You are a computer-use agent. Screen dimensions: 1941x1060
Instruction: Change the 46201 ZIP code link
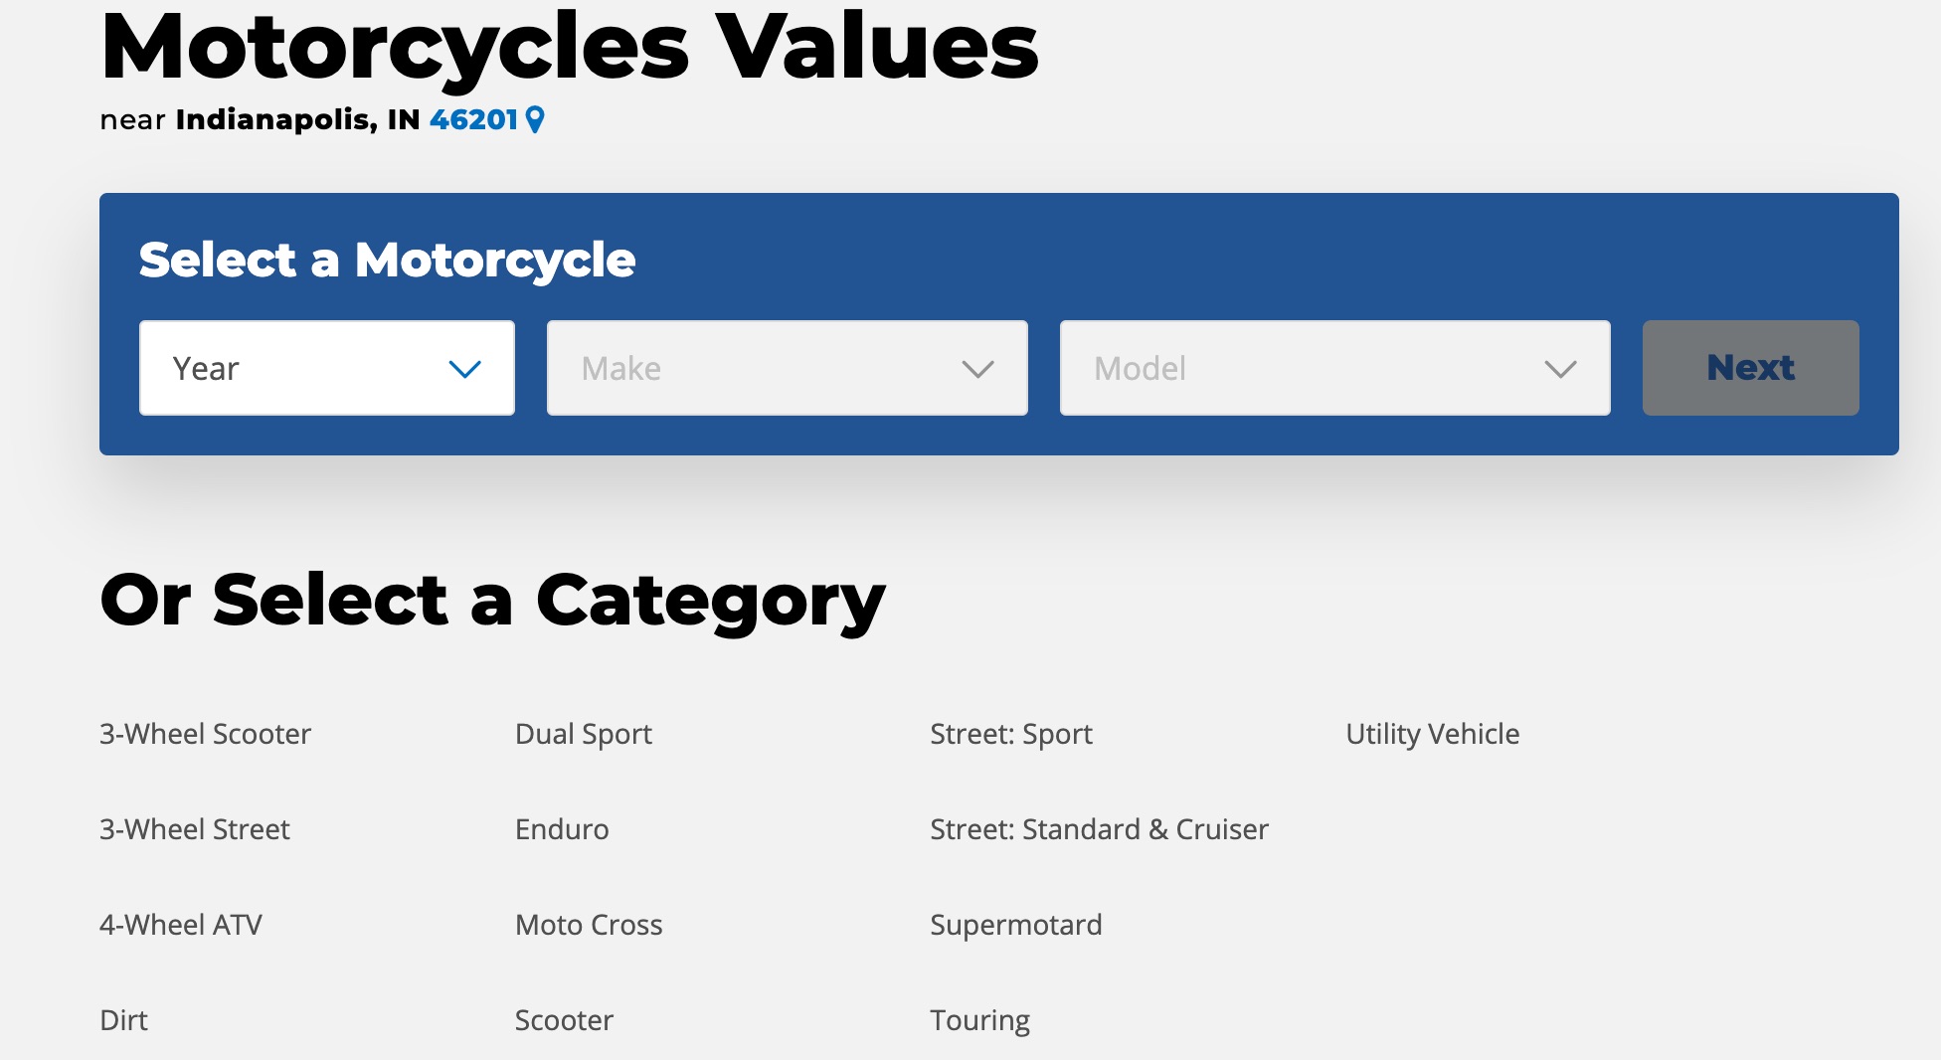click(473, 120)
